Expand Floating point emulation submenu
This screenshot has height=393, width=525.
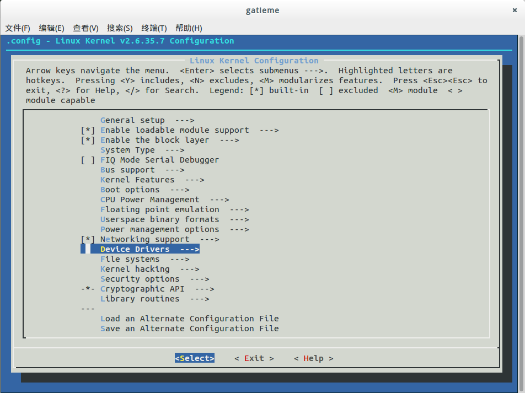click(x=175, y=209)
